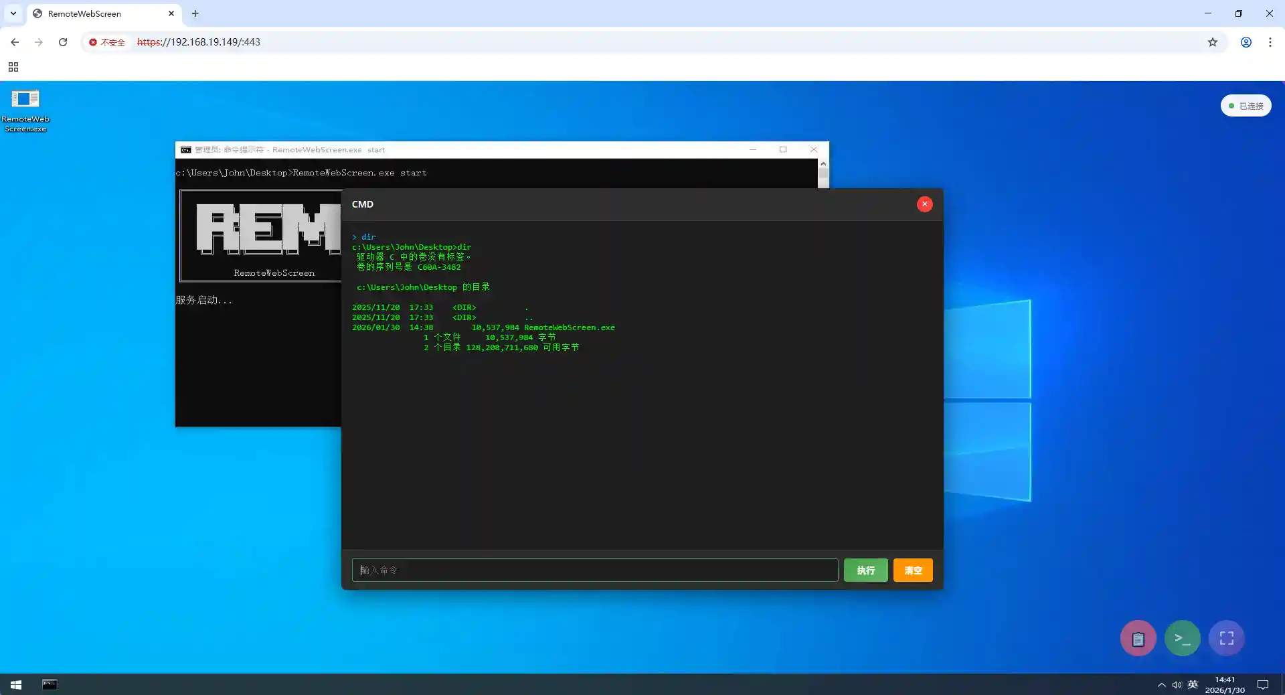The height and width of the screenshot is (695, 1285).
Task: Open the browser profile menu
Action: pos(1246,42)
